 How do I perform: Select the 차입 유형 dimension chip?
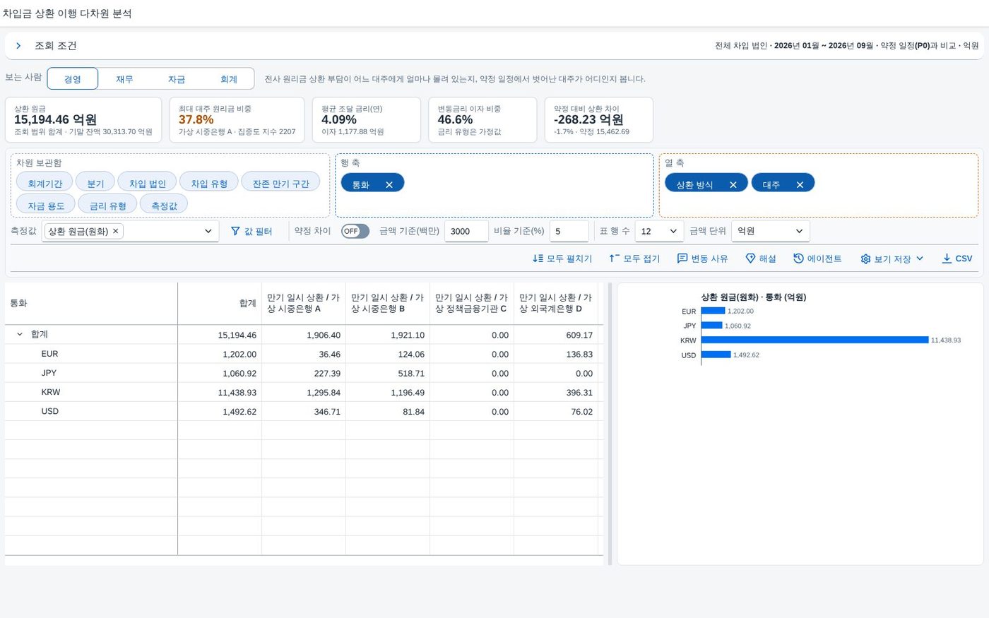[x=209, y=183]
